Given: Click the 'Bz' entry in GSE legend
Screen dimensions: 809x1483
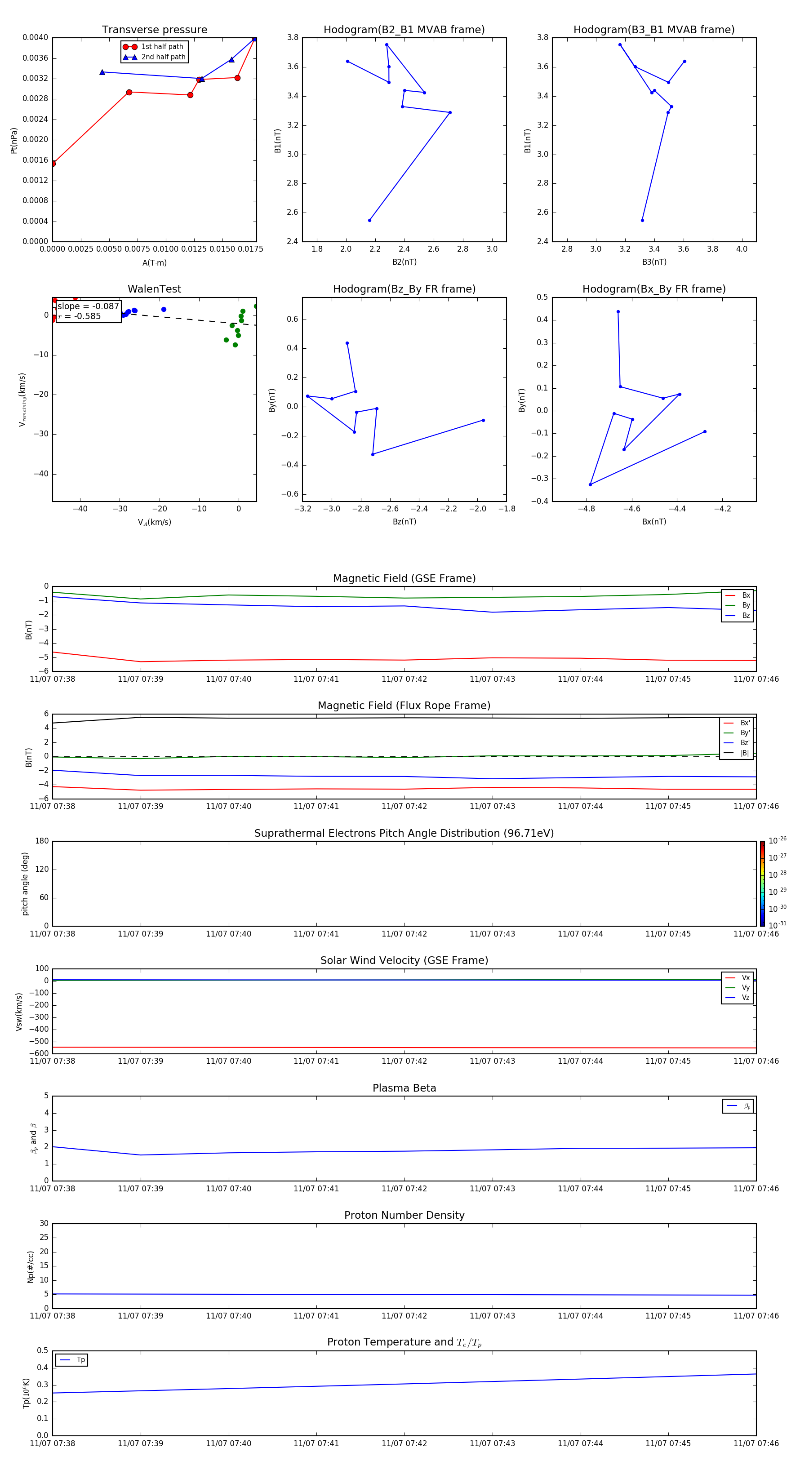Looking at the screenshot, I should [738, 615].
